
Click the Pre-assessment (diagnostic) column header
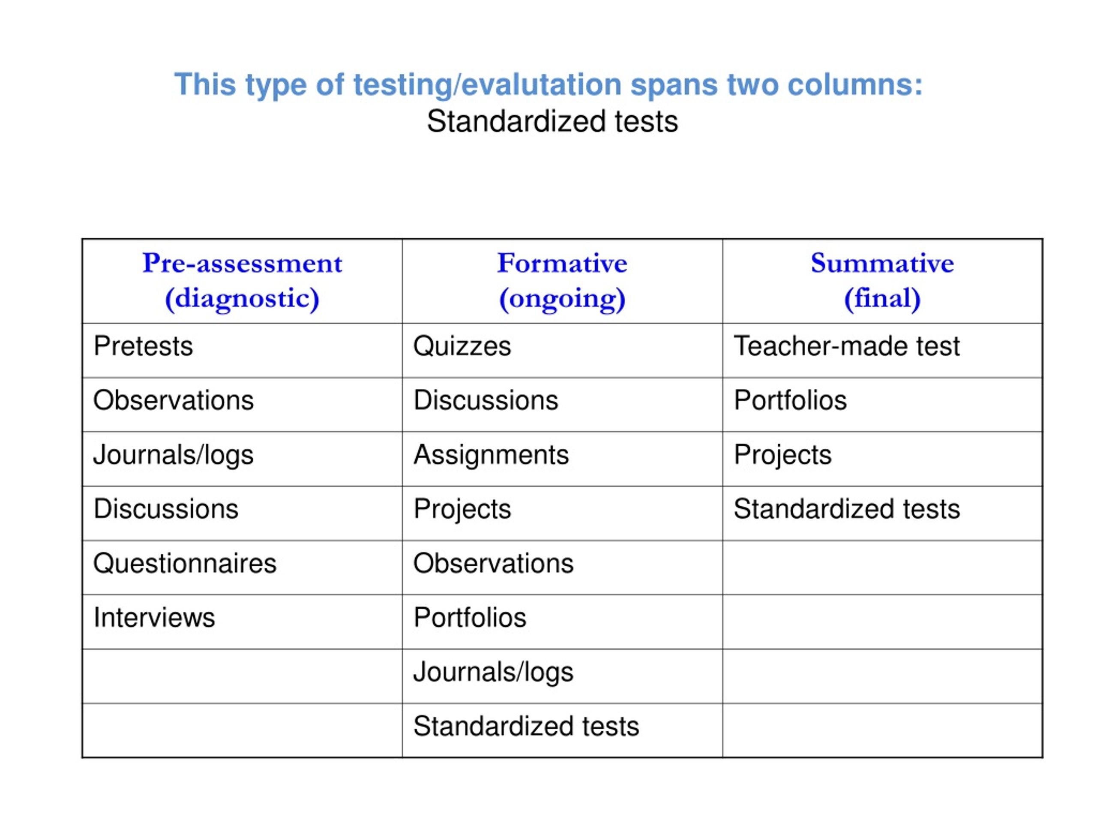pyautogui.click(x=242, y=281)
